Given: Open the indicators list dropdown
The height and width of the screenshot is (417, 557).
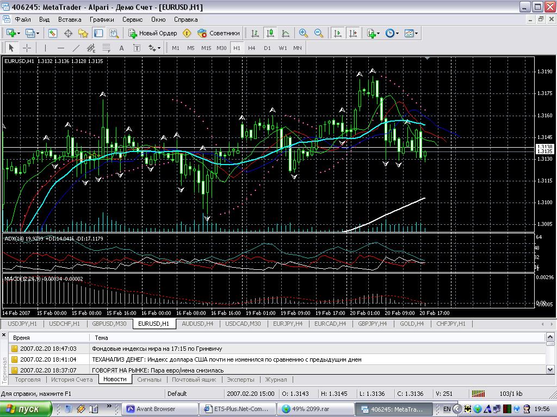Looking at the screenshot, I should (x=373, y=33).
